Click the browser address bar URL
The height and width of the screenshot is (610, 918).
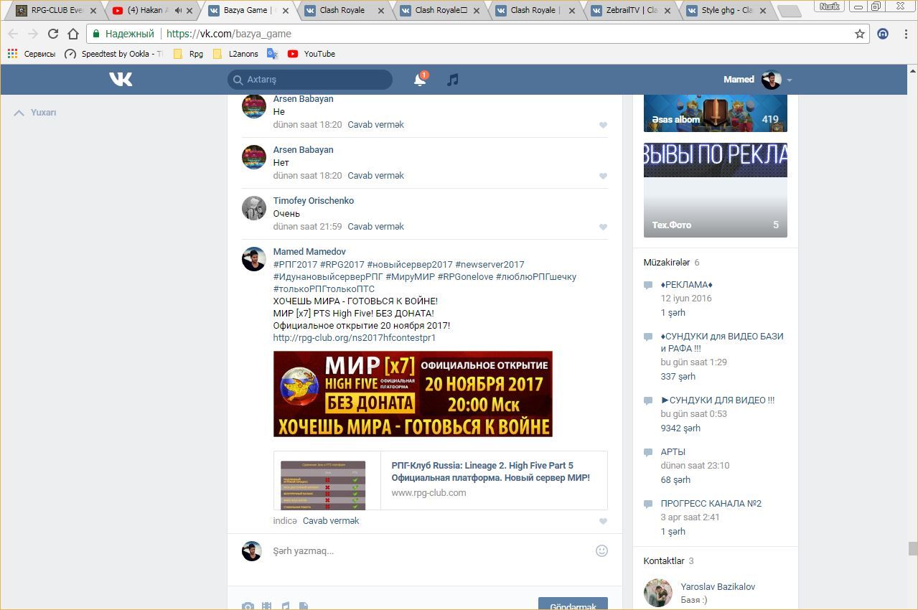tap(229, 34)
